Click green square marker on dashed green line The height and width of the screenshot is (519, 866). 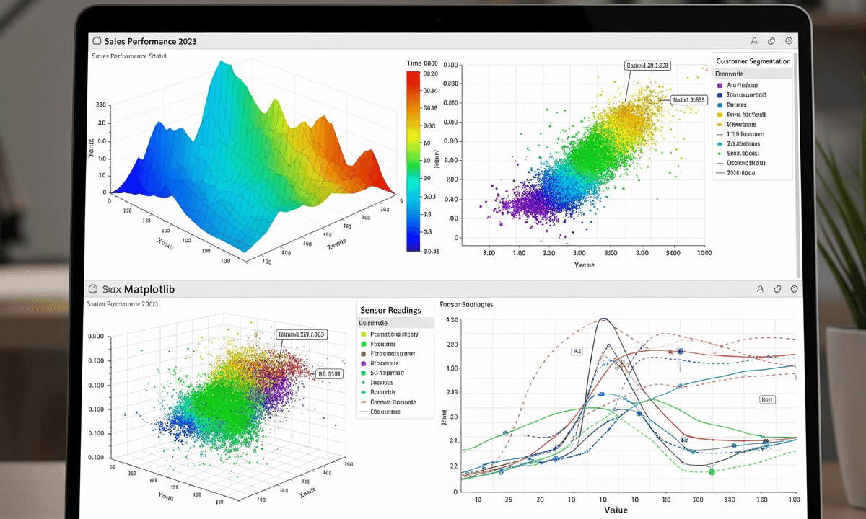[x=711, y=471]
